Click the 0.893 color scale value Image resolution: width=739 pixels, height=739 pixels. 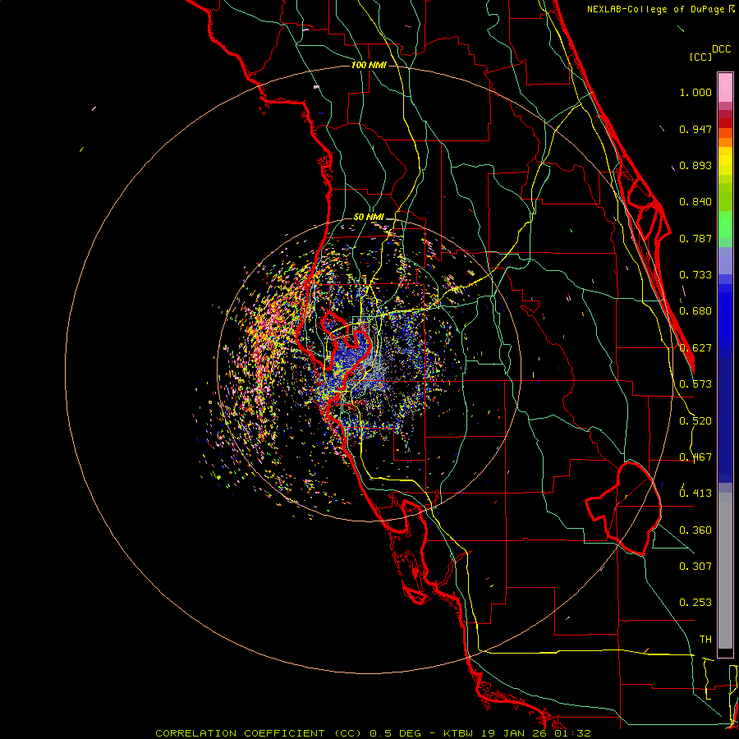click(695, 165)
